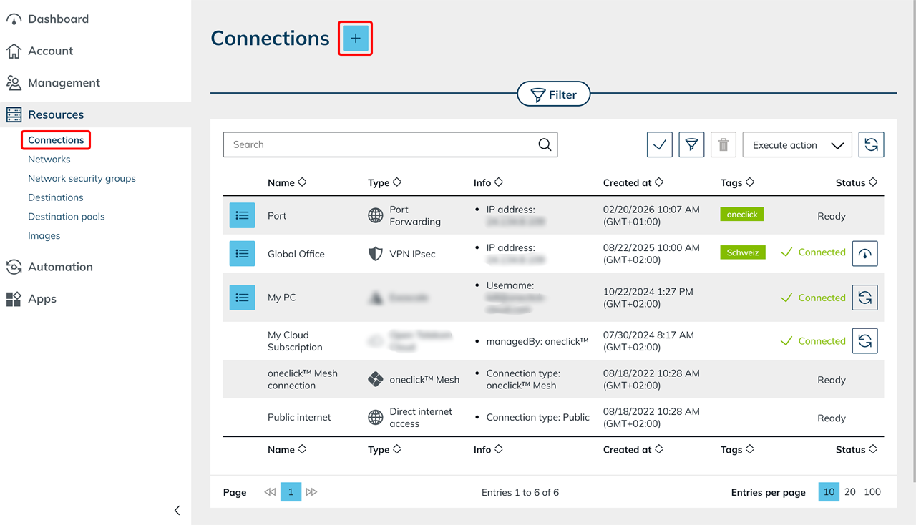Screen dimensions: 916x525
Task: Click the Resources server icon
Action: pyautogui.click(x=14, y=114)
